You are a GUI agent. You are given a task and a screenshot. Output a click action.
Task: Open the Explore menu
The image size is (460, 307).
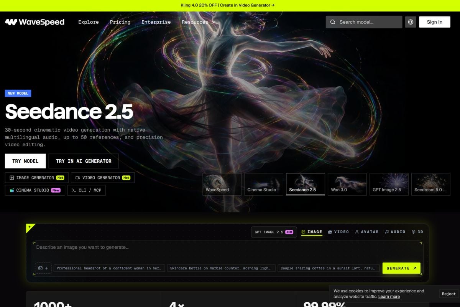point(89,22)
